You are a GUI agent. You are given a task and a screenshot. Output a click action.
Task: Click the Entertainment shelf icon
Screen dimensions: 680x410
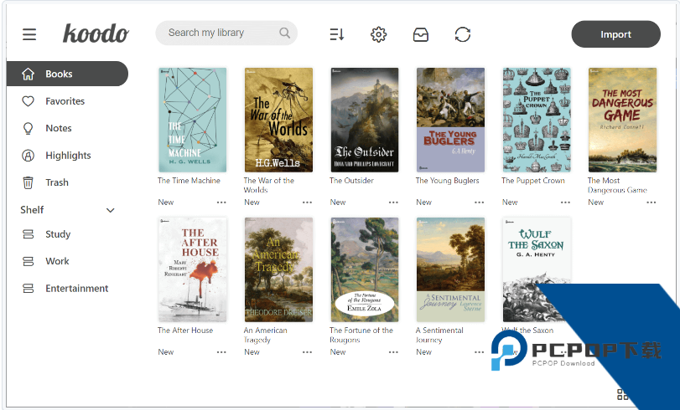(x=29, y=289)
